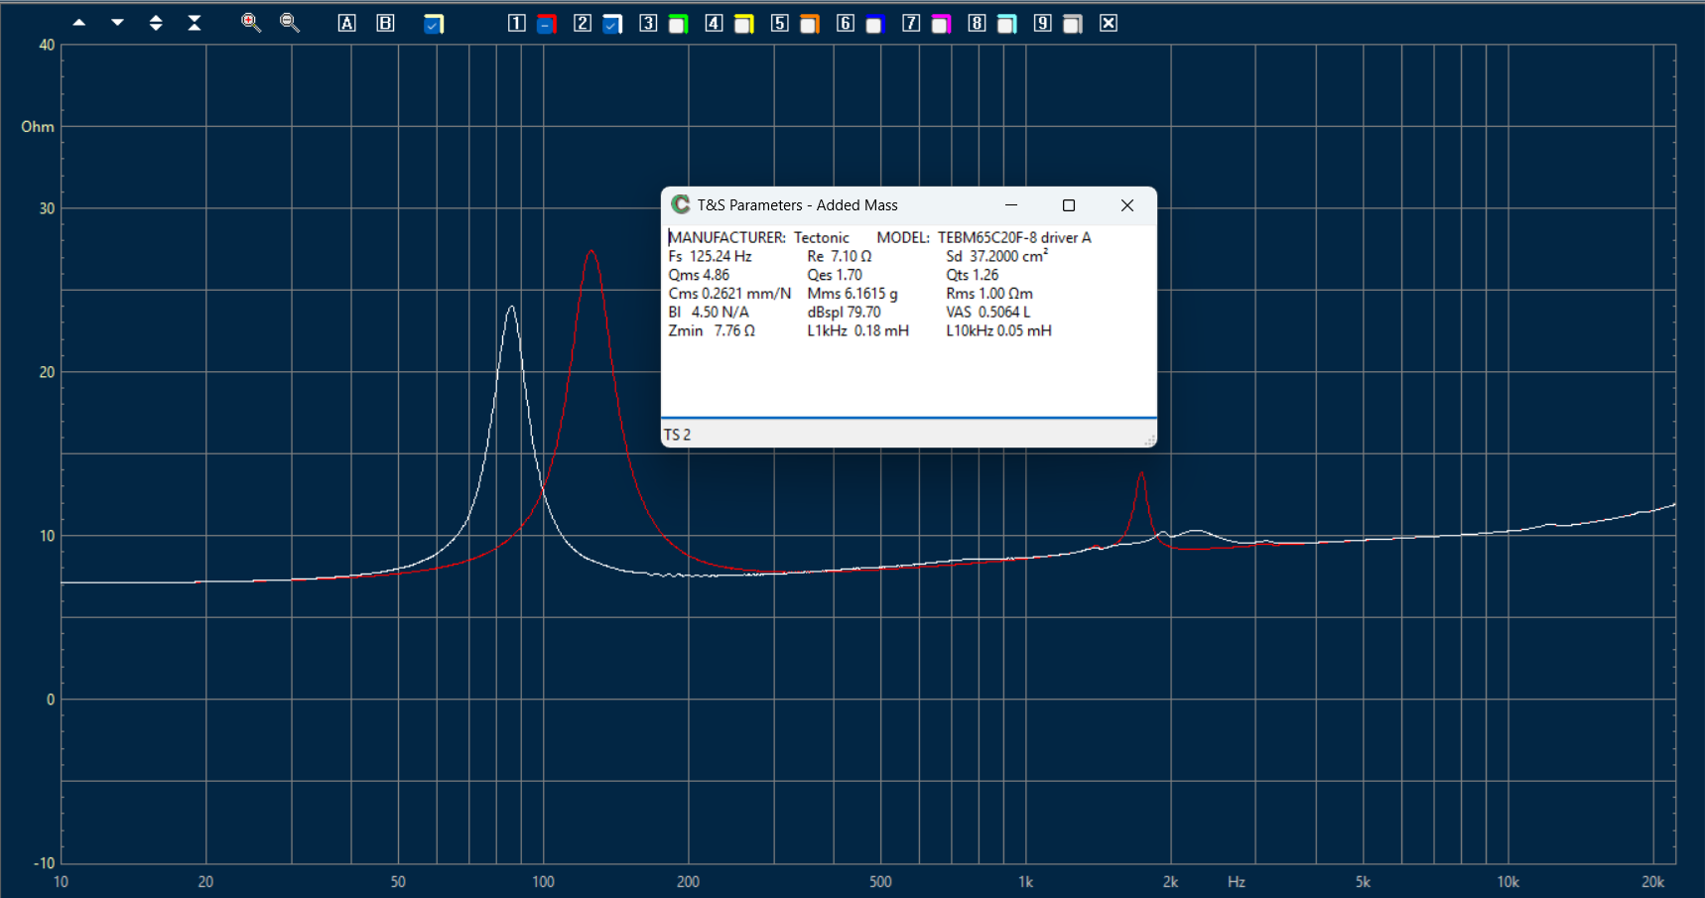Select cursor A button in toolbar

[x=346, y=23]
